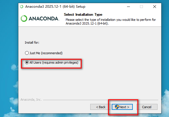Image resolution: width=169 pixels, height=117 pixels.
Task: Select the All Users radio button
Action: click(27, 62)
